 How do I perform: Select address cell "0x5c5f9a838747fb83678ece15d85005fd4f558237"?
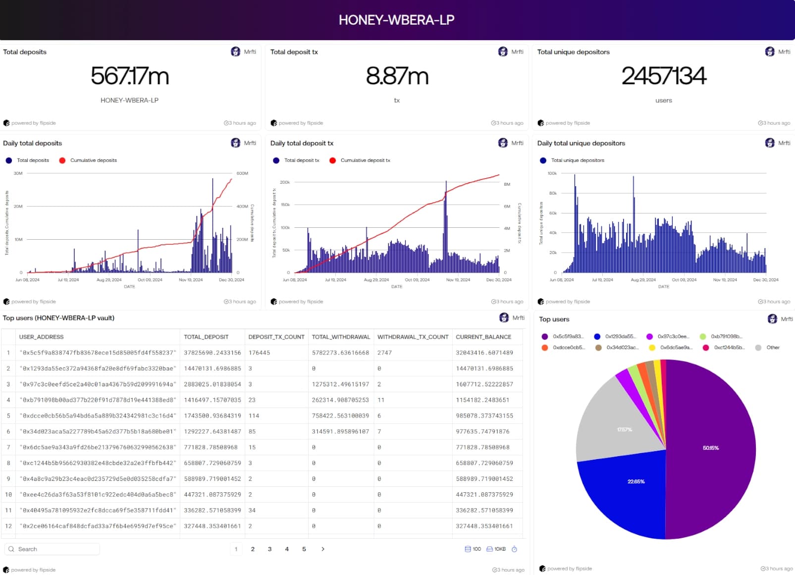pos(98,353)
